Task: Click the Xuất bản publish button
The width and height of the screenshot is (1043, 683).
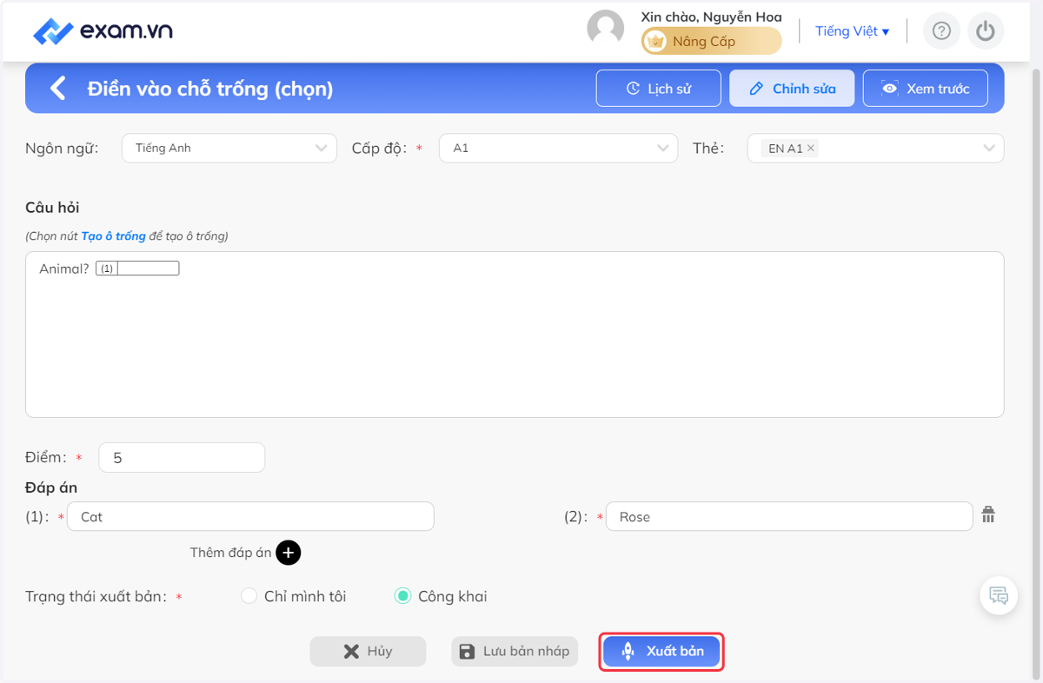Action: coord(661,651)
